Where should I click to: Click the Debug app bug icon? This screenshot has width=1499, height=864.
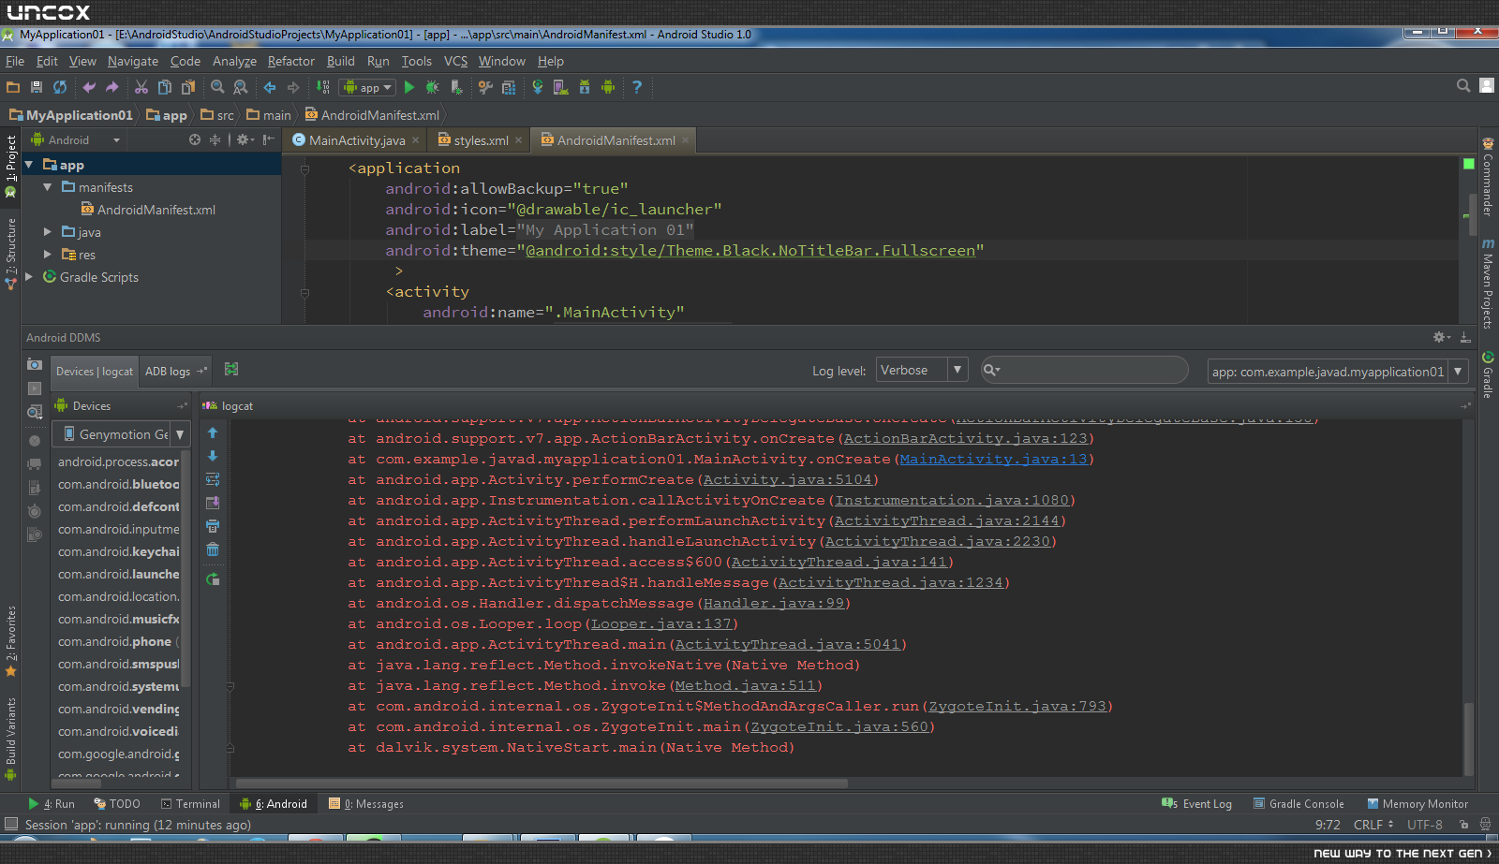(433, 87)
